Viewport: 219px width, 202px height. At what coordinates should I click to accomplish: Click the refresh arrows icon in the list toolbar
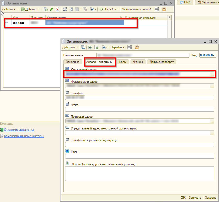101,9
